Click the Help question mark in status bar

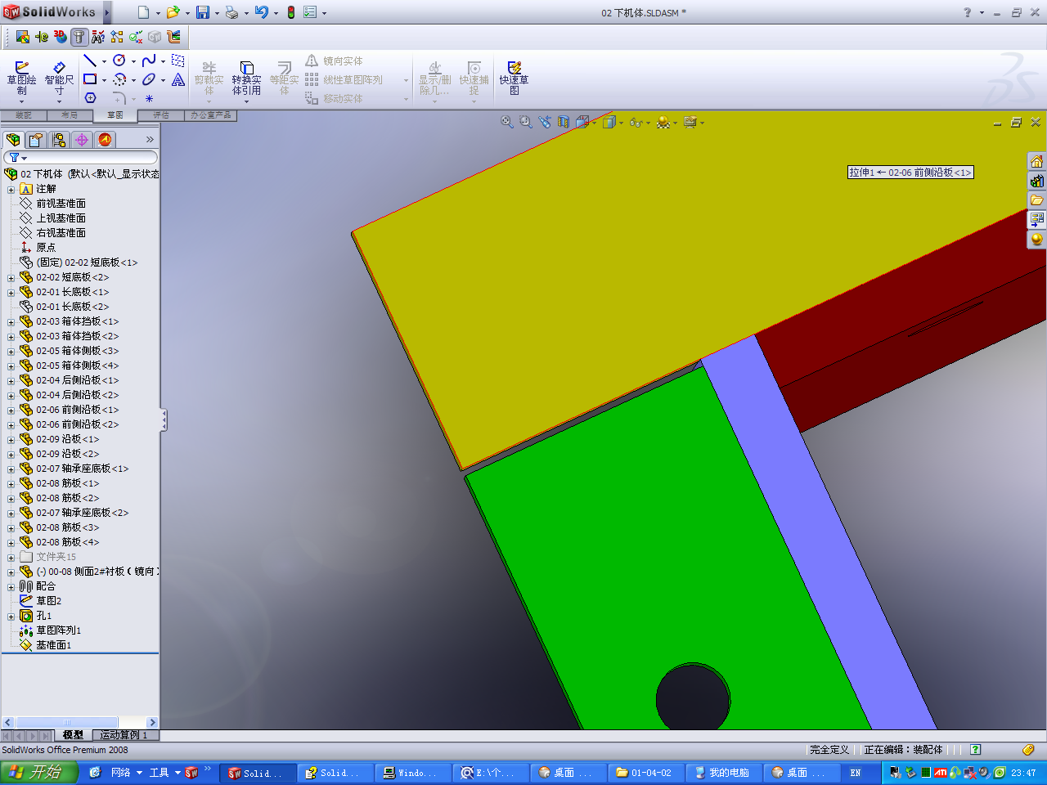pyautogui.click(x=975, y=750)
